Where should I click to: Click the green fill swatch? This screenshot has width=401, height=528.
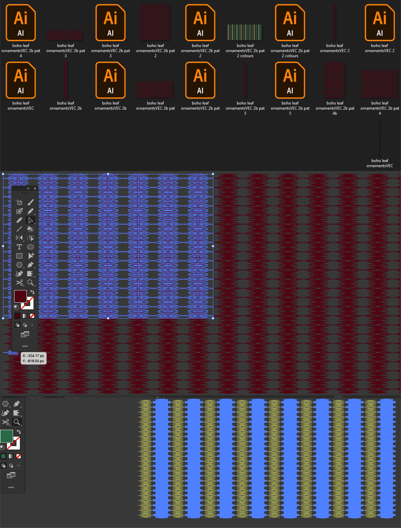coord(6,436)
